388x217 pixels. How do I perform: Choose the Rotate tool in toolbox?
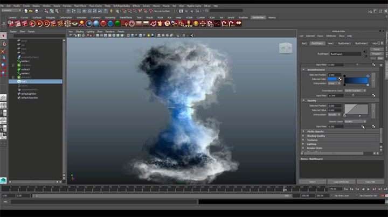3,66
